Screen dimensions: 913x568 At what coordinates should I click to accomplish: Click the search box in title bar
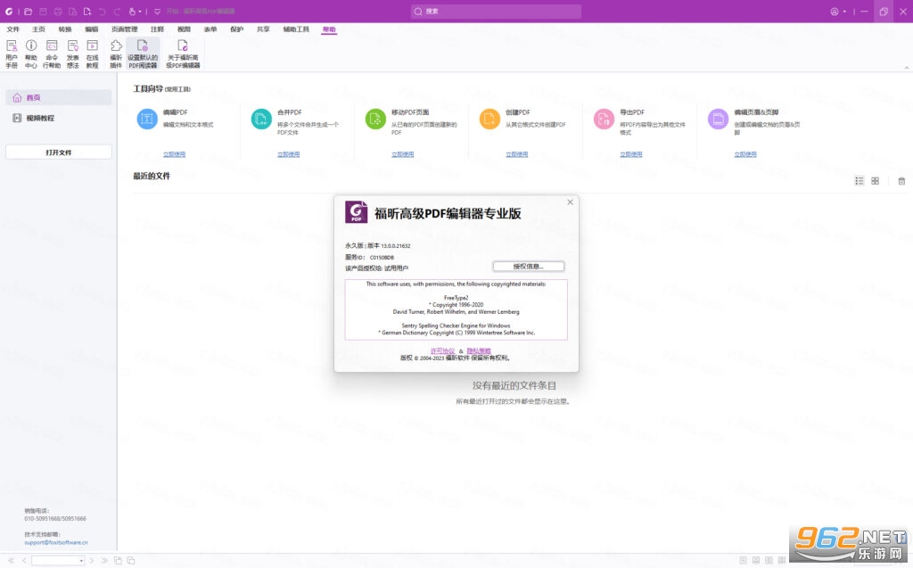496,11
